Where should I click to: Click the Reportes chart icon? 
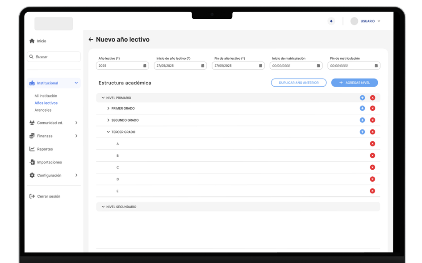(x=32, y=149)
